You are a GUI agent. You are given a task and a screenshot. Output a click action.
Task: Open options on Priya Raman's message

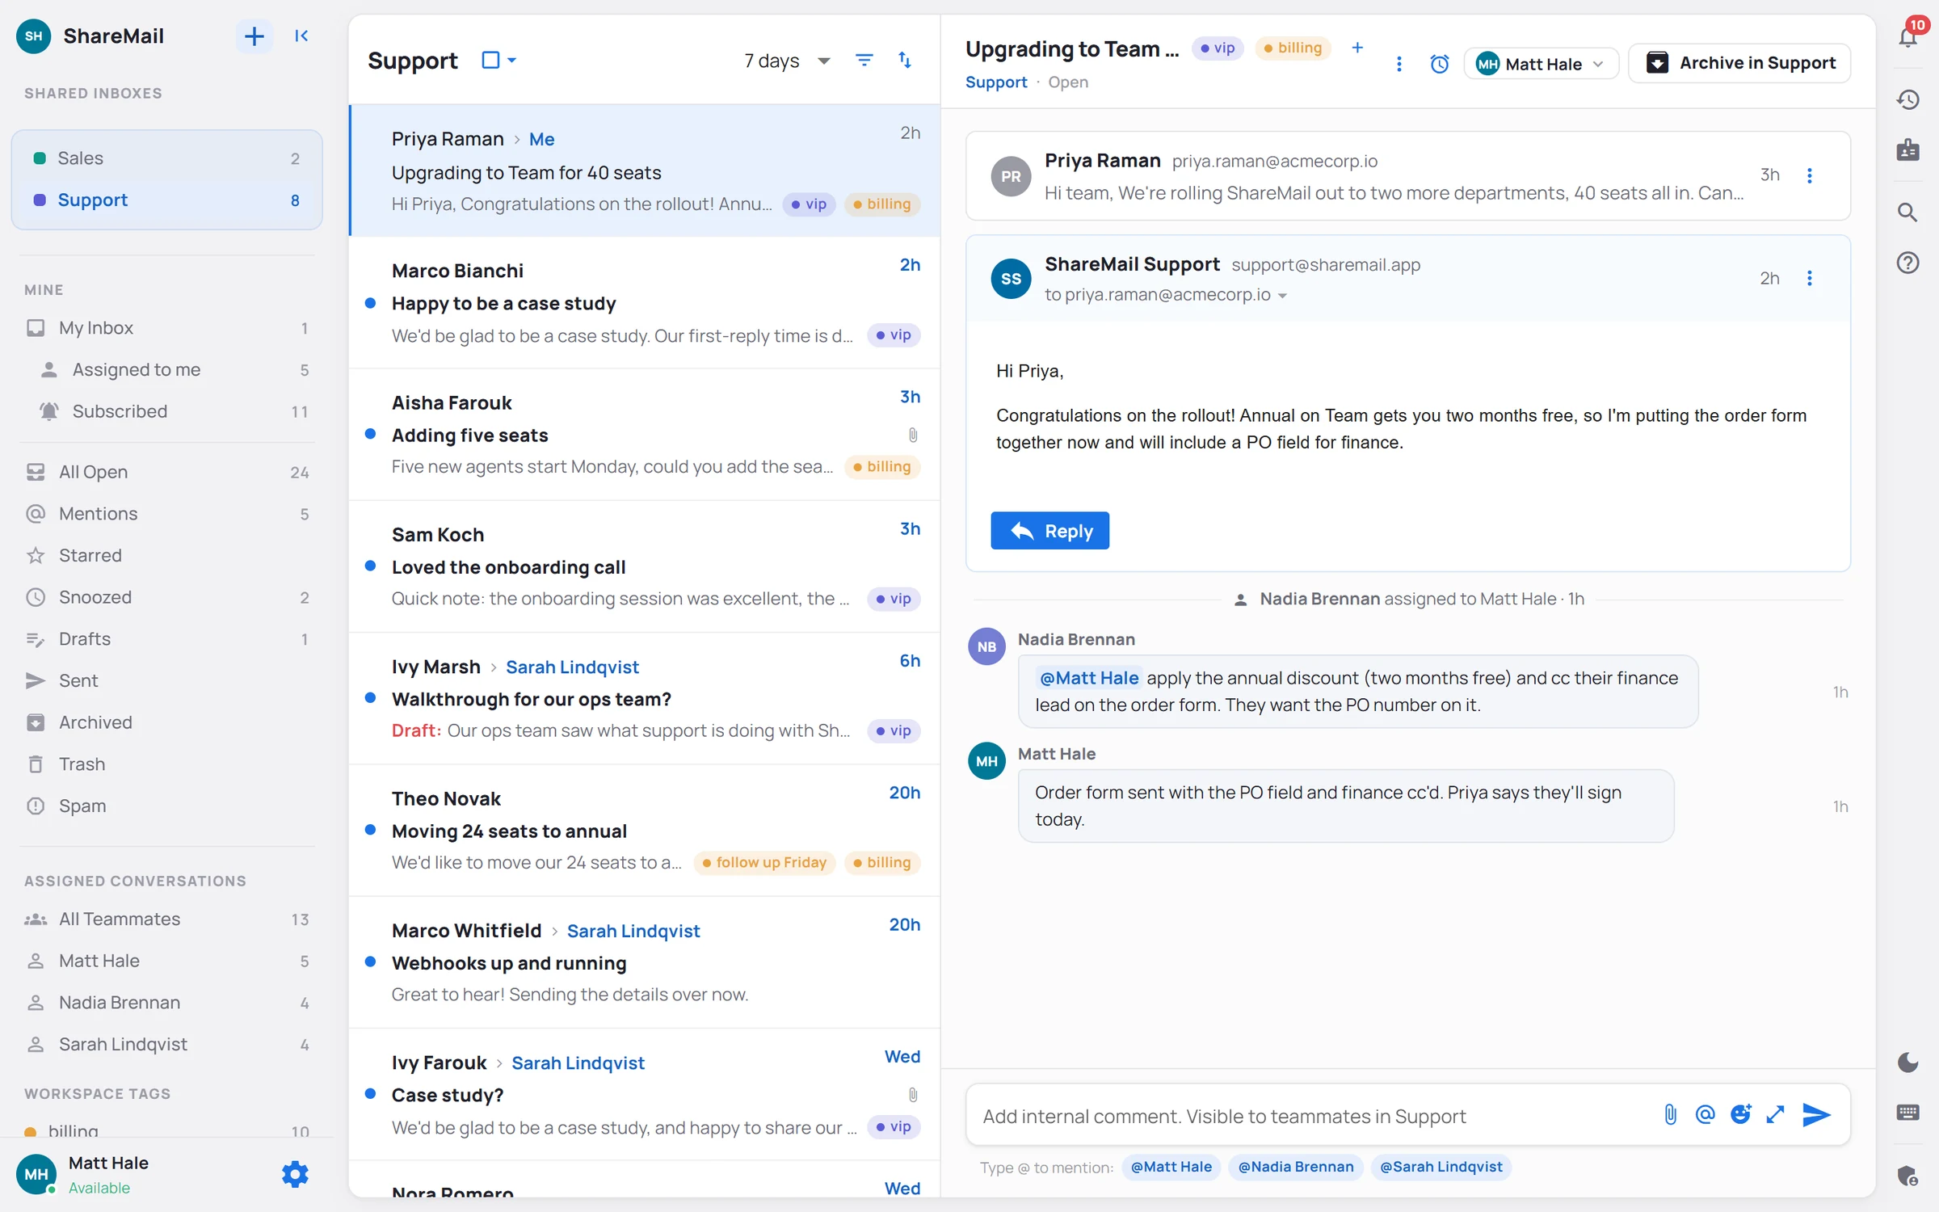coord(1810,175)
